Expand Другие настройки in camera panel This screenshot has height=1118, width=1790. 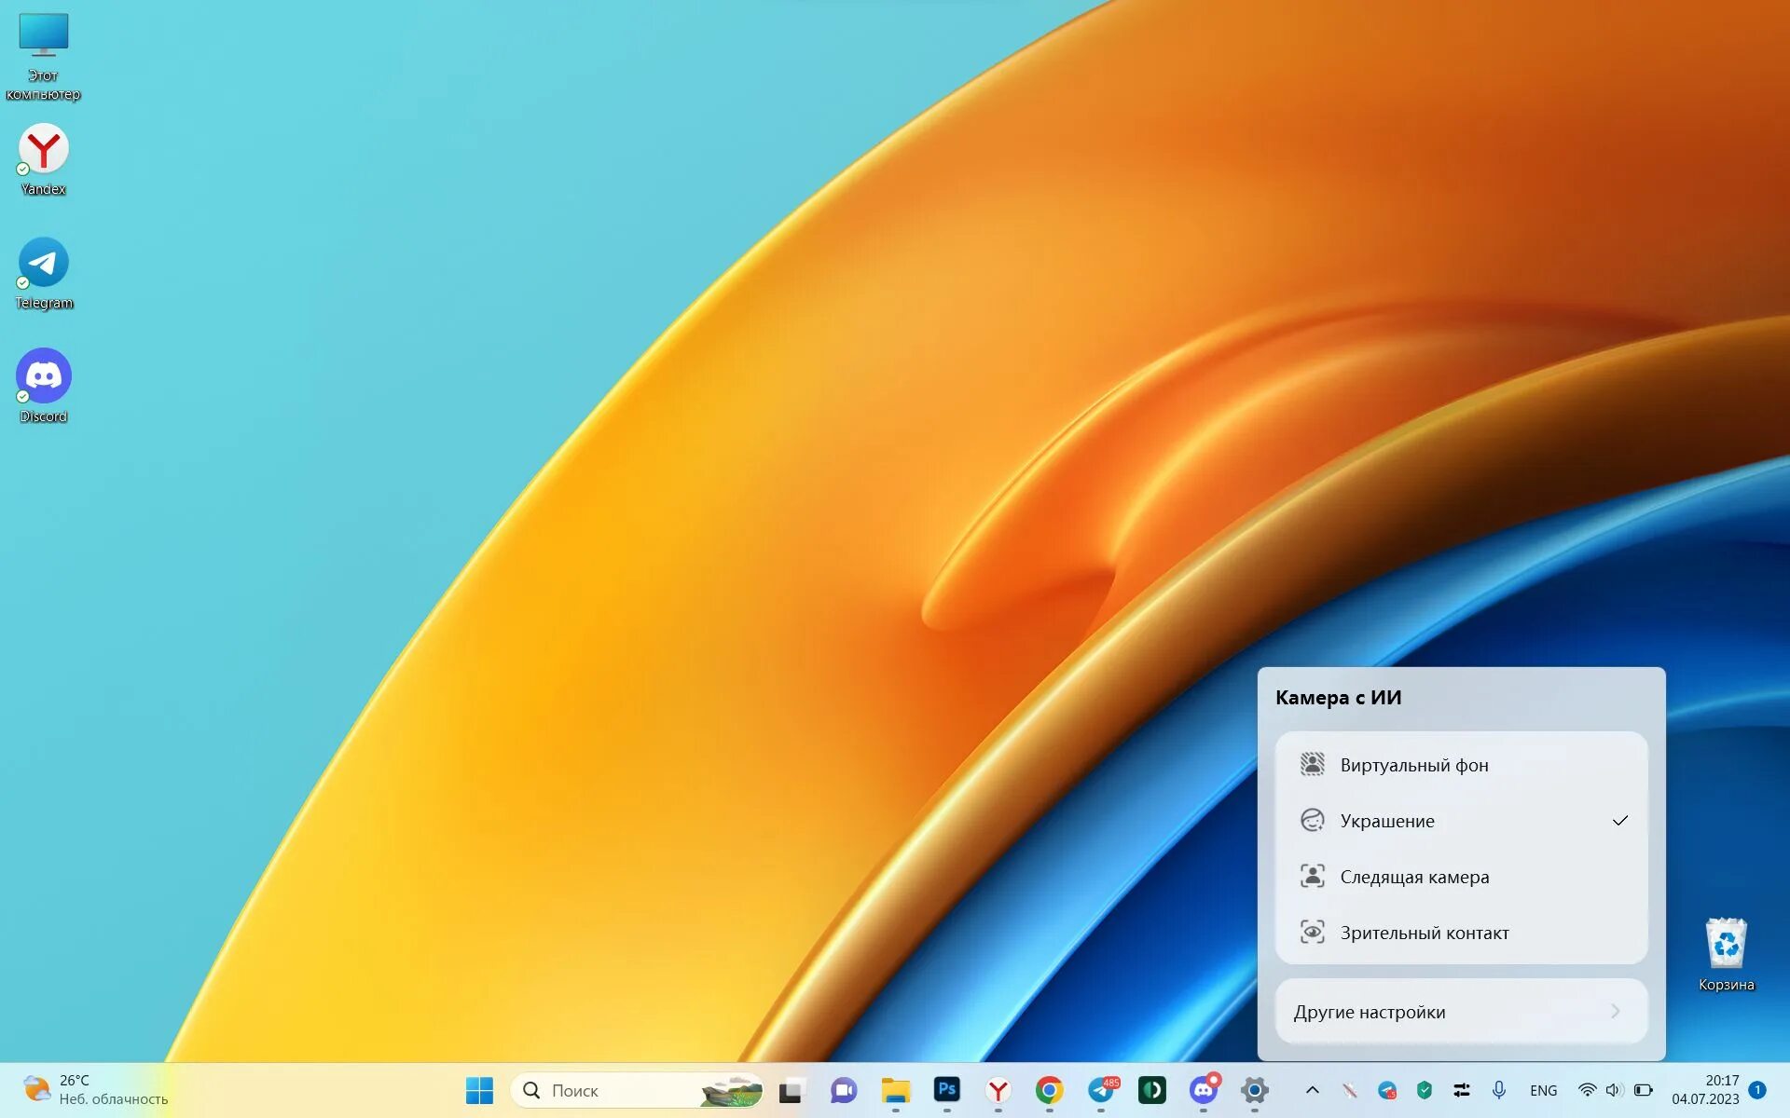(x=1461, y=1012)
